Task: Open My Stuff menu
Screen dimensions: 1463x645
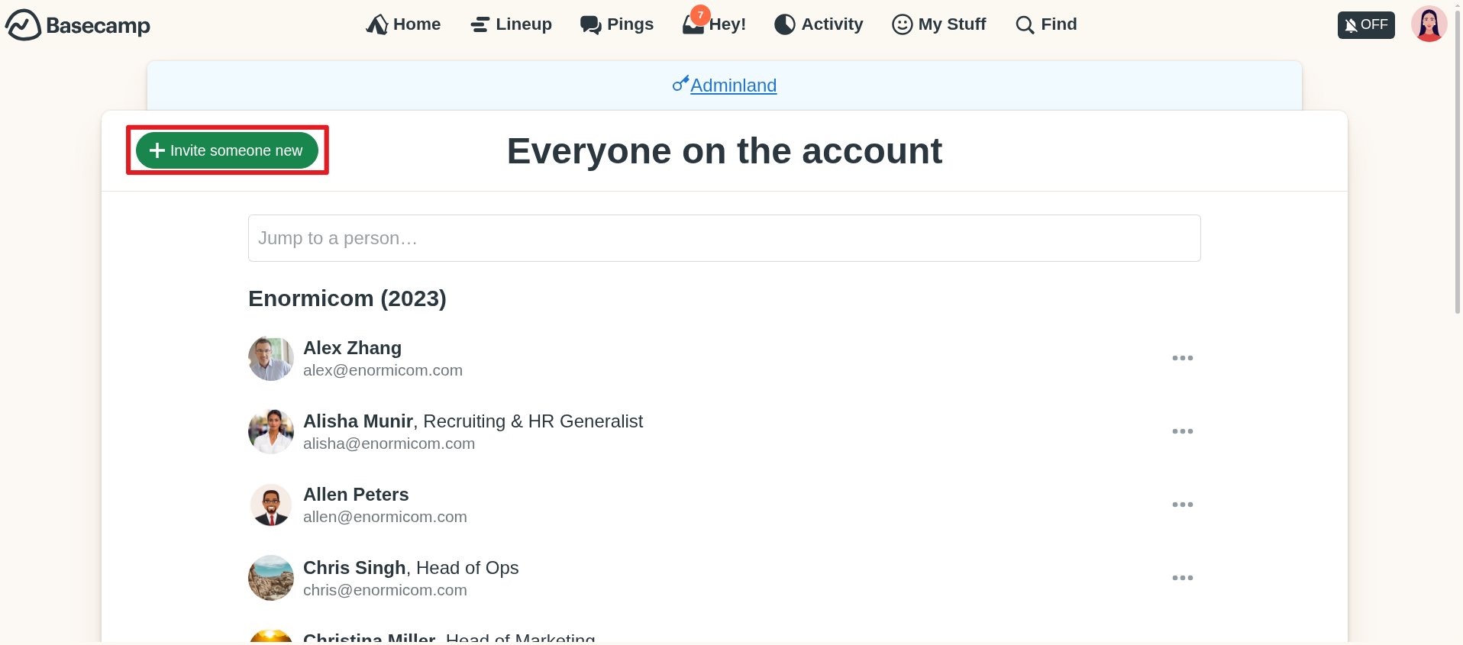Action: point(939,24)
